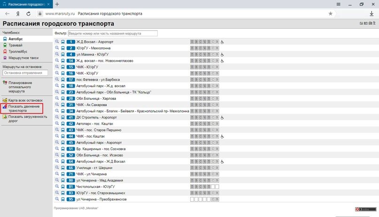
Task: Click the Yandex Я home button
Action: pos(18,14)
